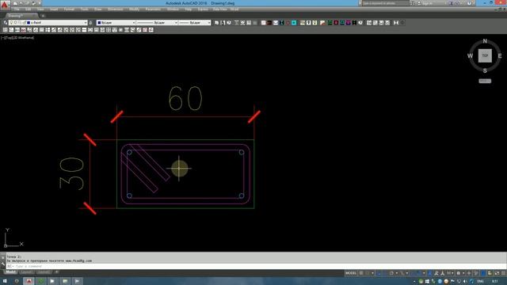Open the Help question mark icon

point(470,3)
